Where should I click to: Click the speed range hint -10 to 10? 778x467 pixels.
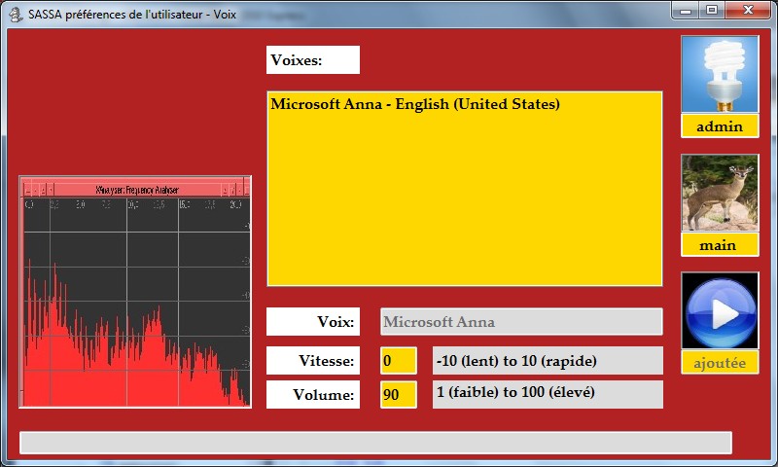point(547,361)
